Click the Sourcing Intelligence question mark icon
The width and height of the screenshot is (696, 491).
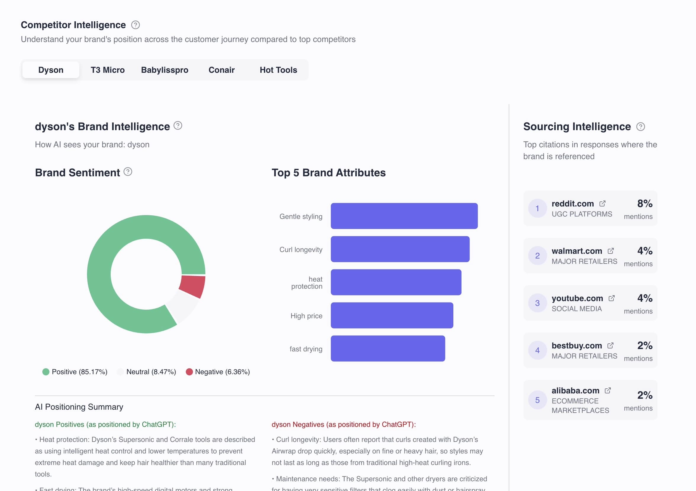(x=641, y=127)
